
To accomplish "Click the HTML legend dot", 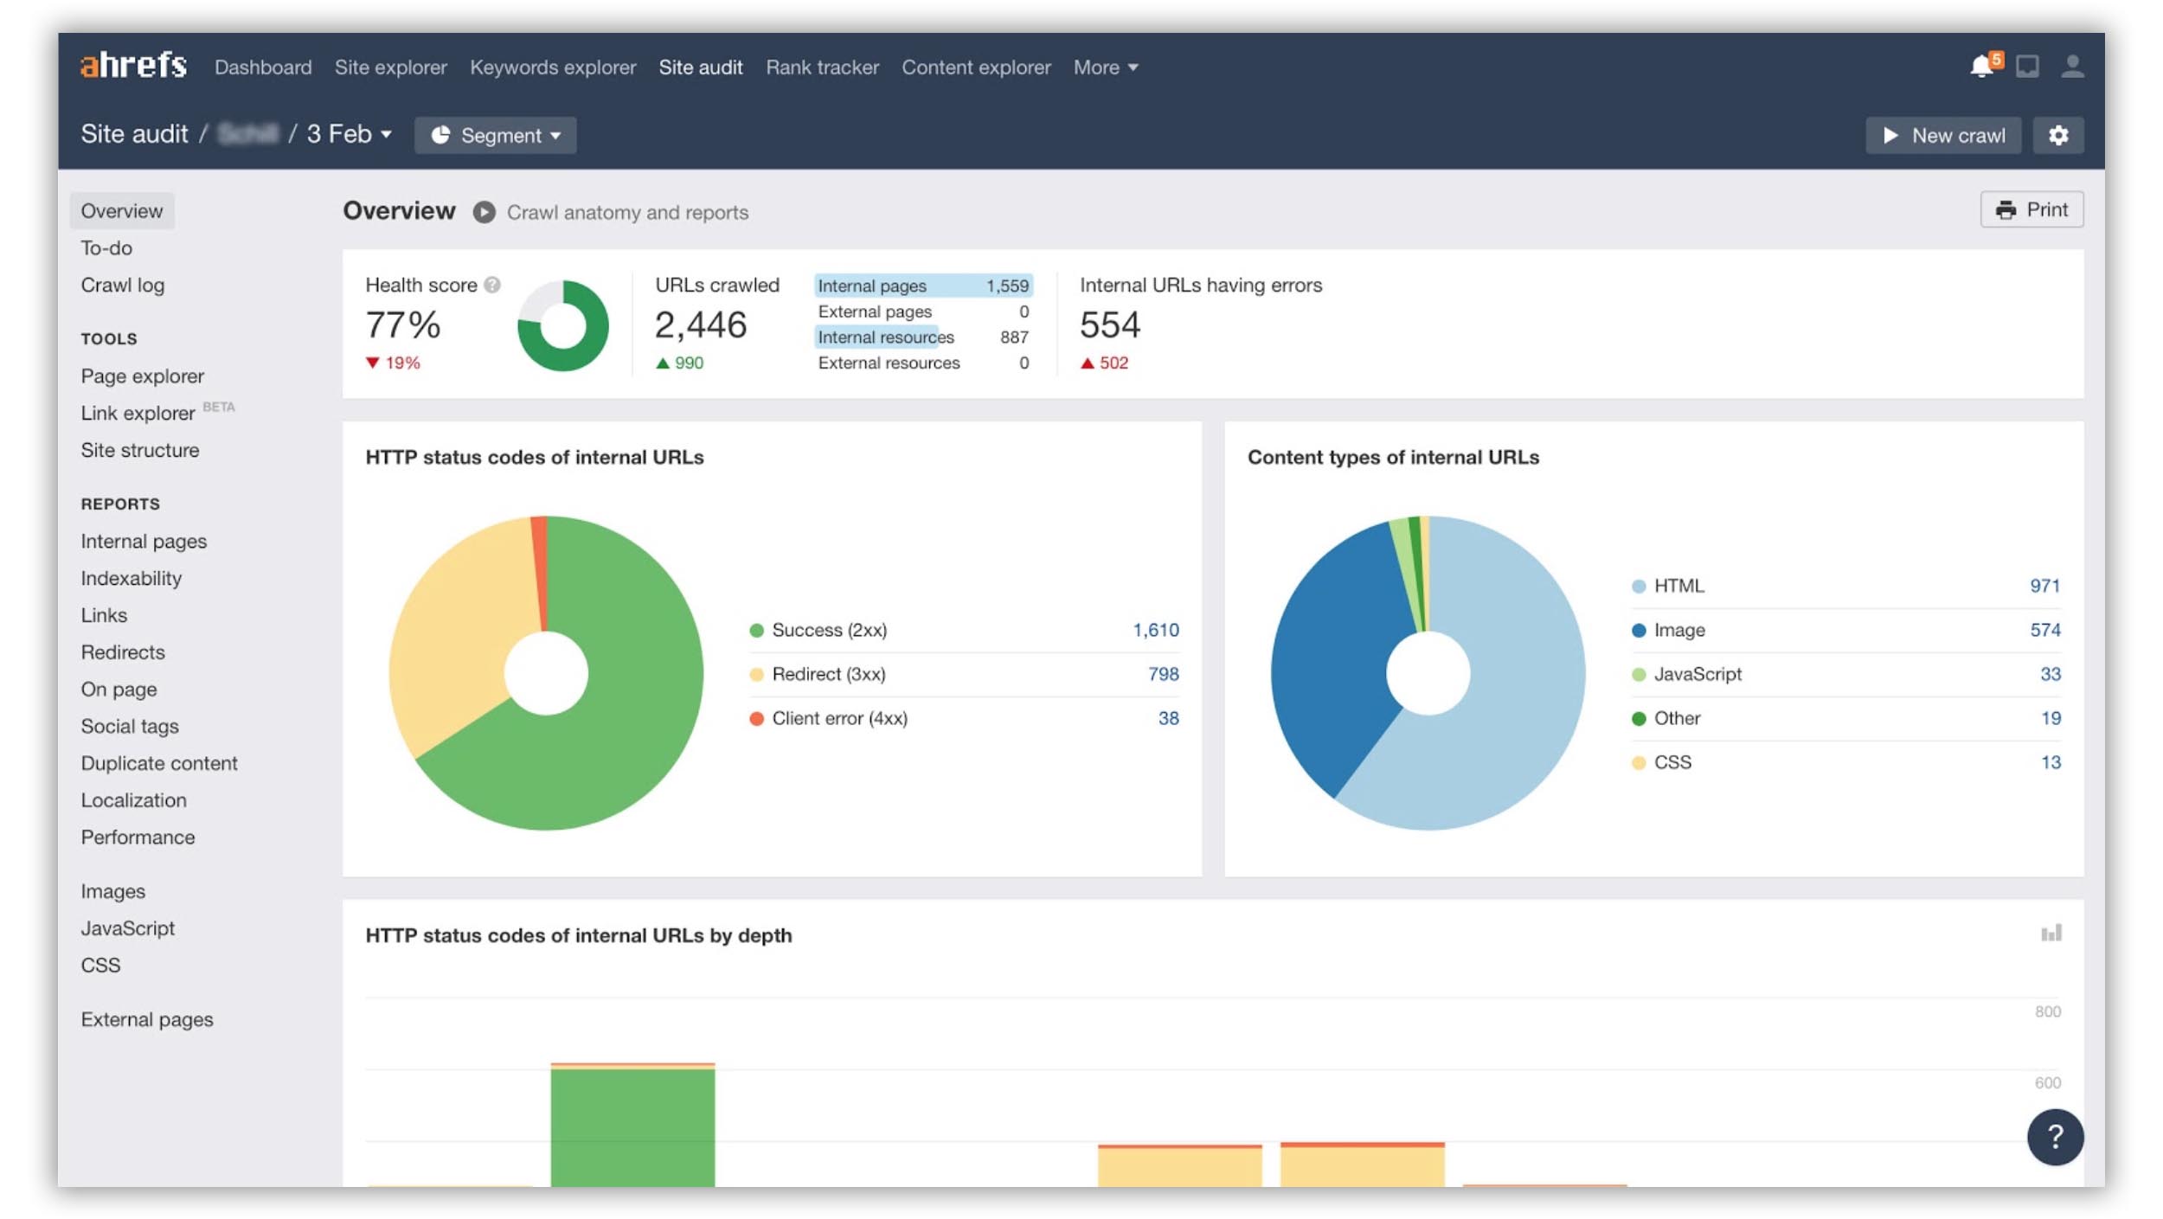I will coord(1638,586).
